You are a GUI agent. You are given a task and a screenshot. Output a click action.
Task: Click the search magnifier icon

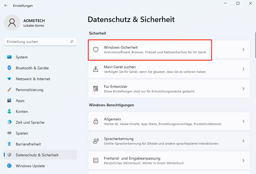[72, 42]
